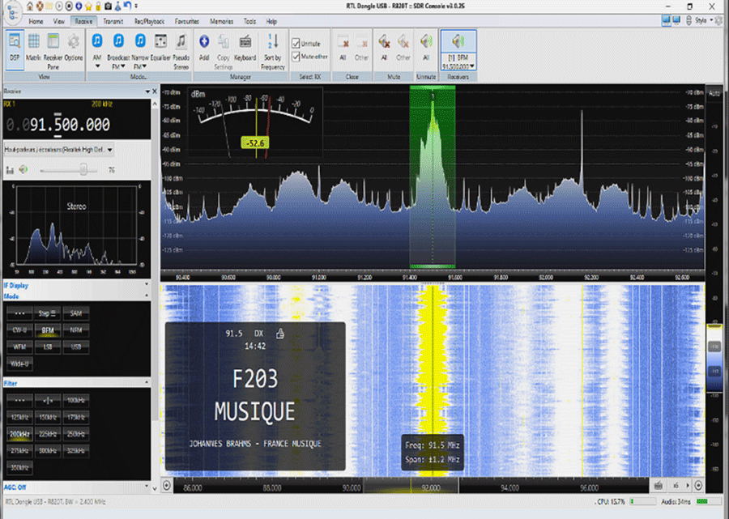Click the Step mode button
The height and width of the screenshot is (519, 729).
(48, 313)
